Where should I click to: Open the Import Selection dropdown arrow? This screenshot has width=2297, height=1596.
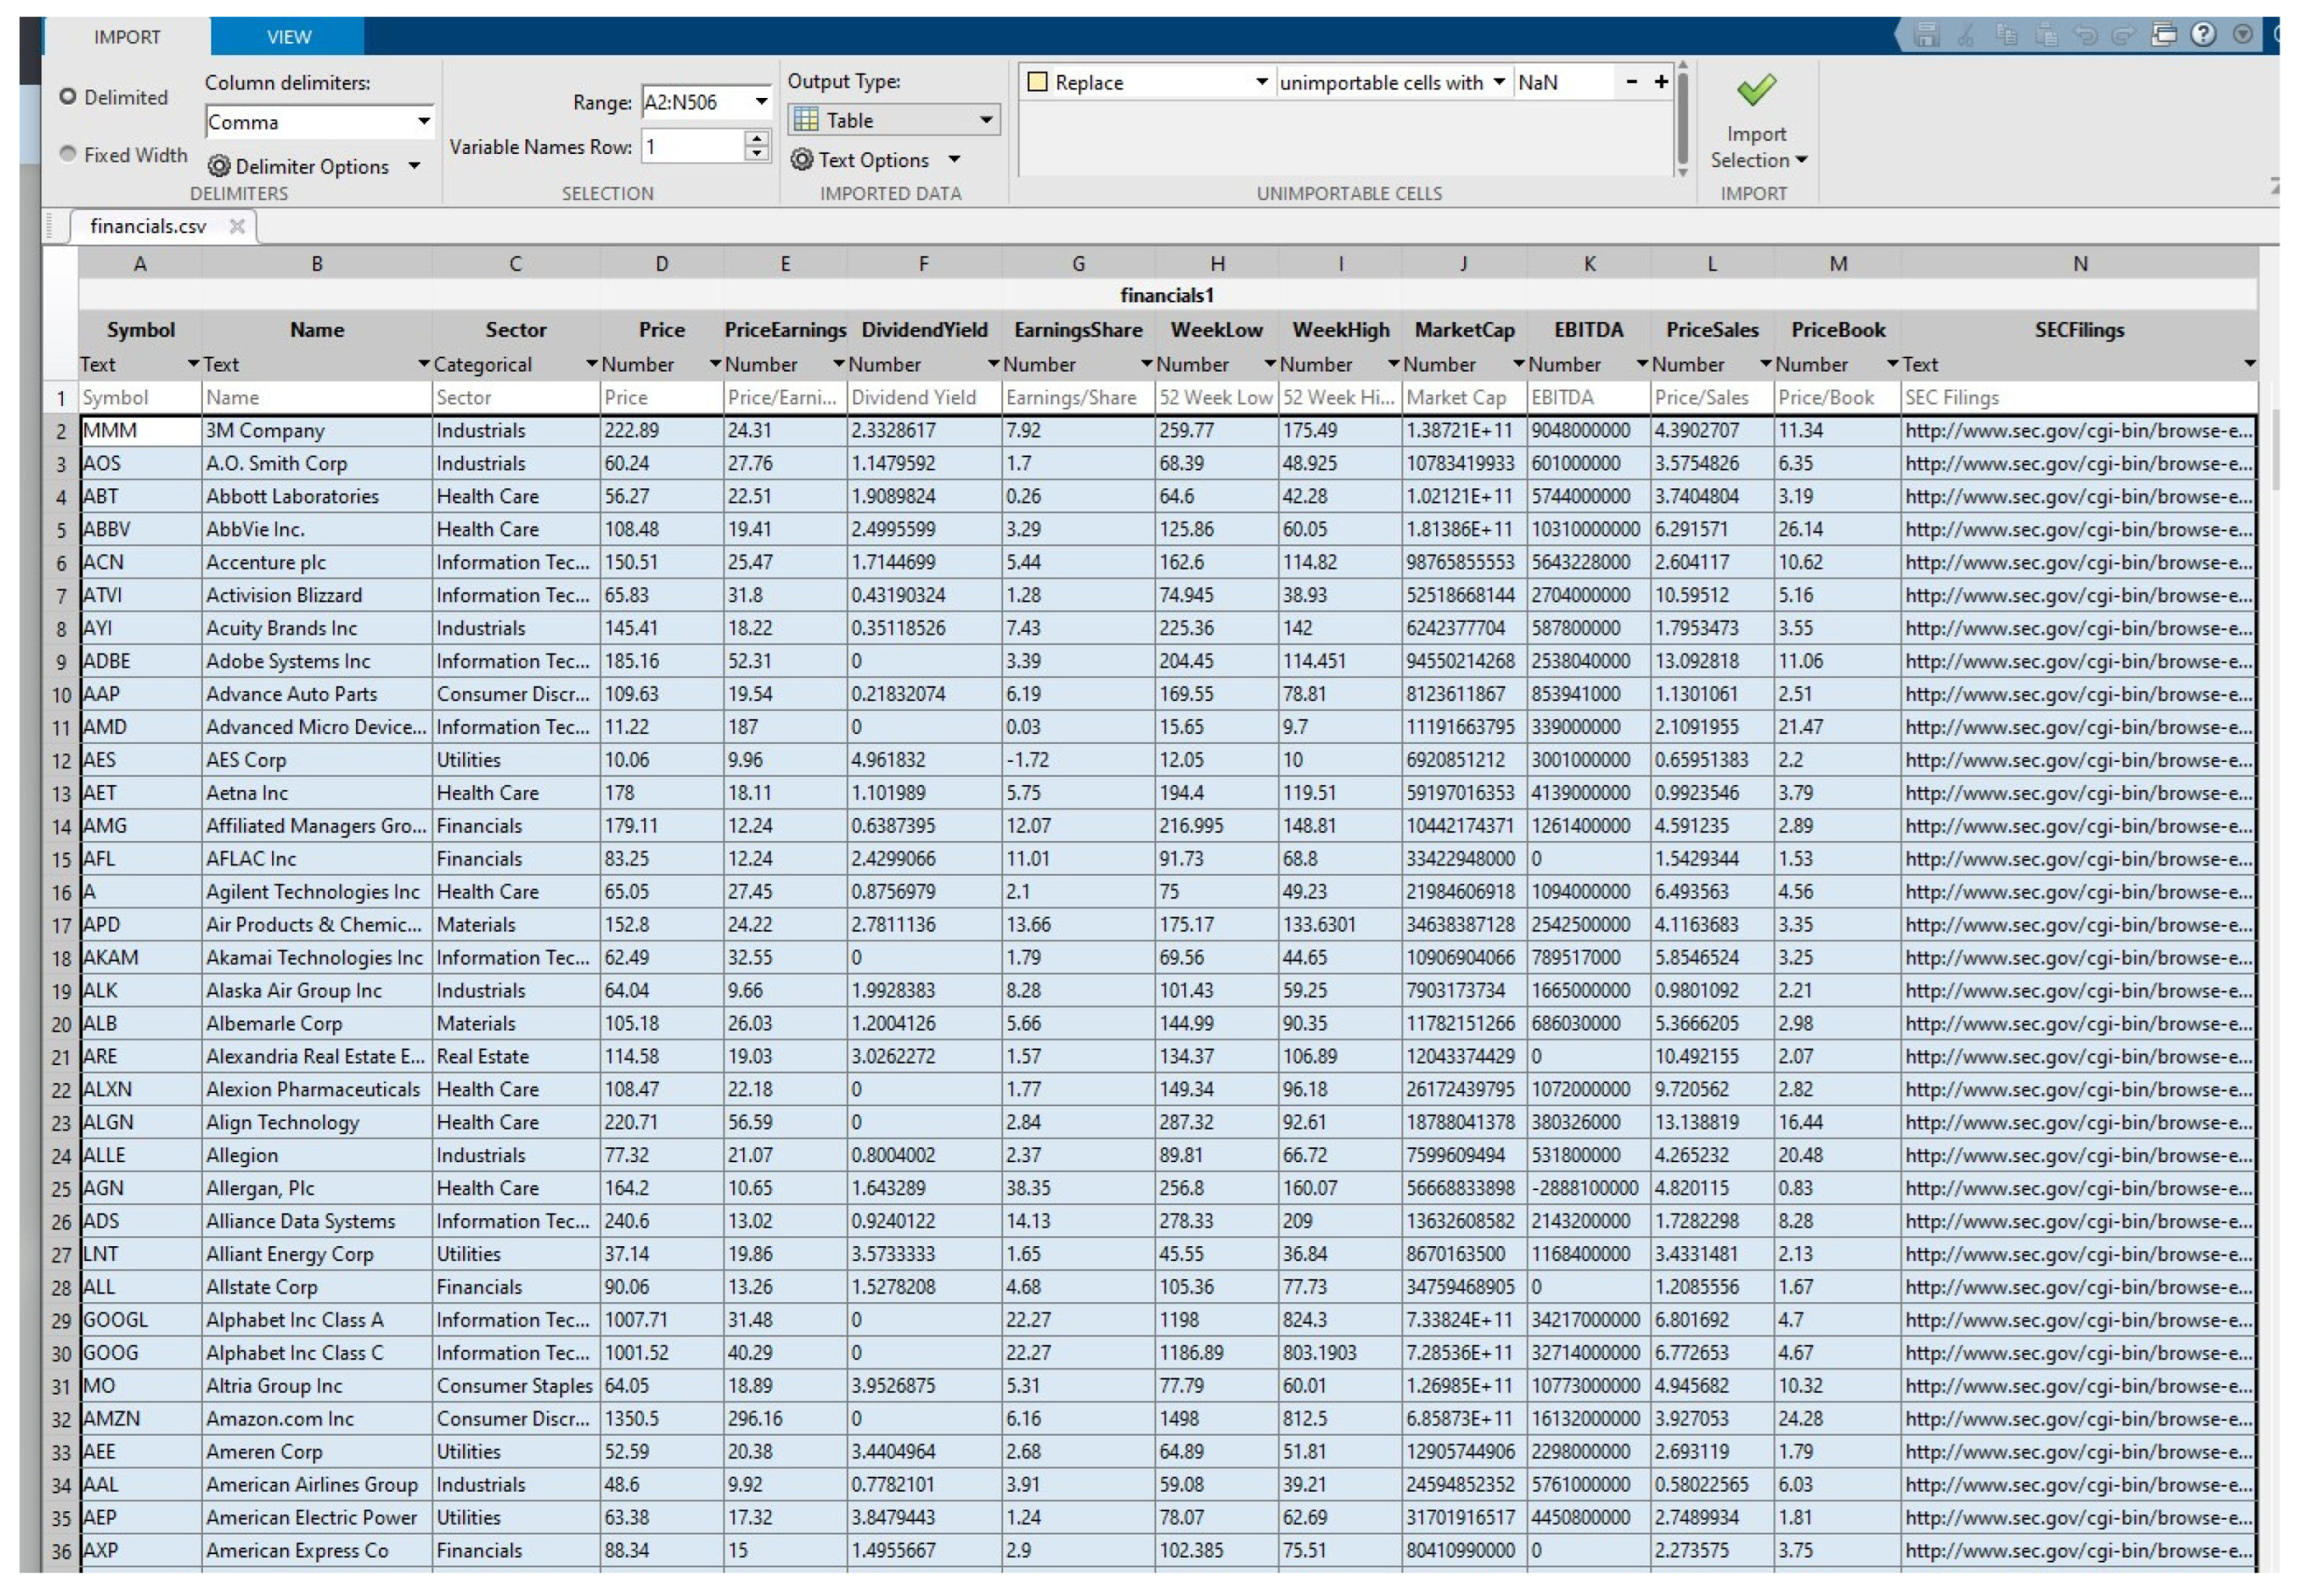pyautogui.click(x=1801, y=160)
